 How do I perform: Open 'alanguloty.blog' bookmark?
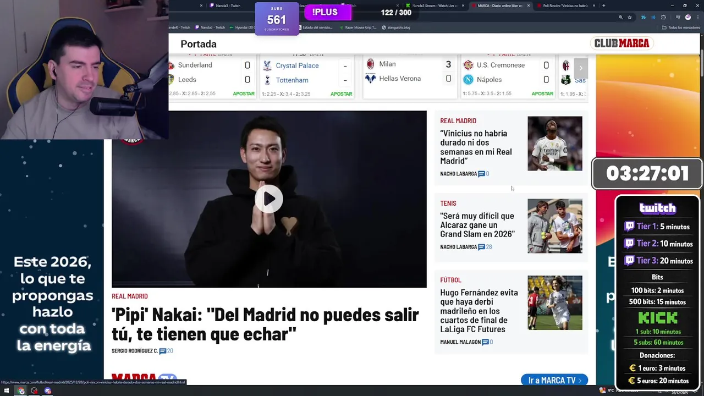396,27
